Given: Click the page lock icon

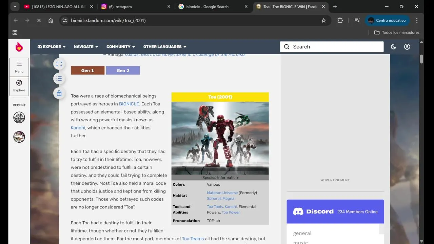Looking at the screenshot, I should [59, 93].
